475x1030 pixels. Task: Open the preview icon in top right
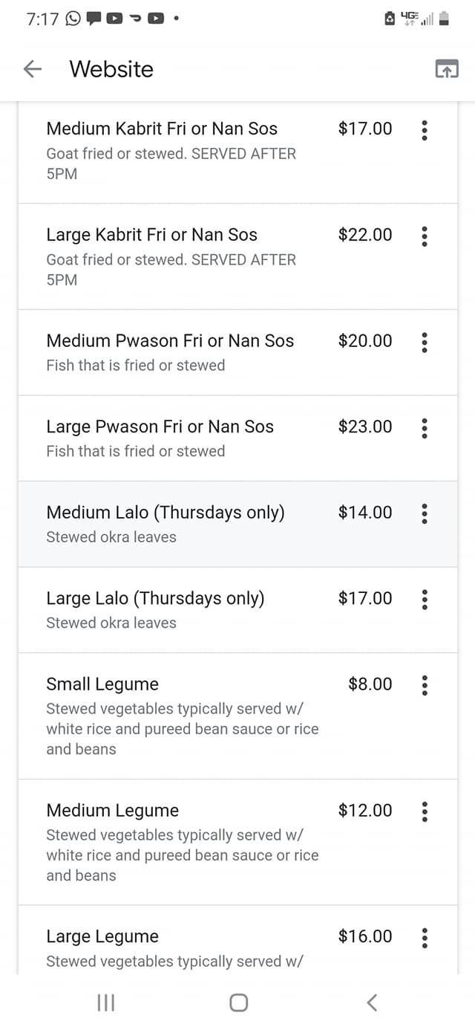[446, 69]
